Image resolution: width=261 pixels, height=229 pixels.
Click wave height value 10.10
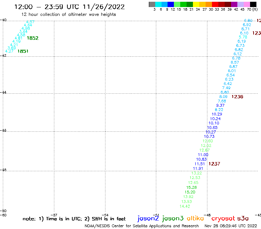coord(214,123)
